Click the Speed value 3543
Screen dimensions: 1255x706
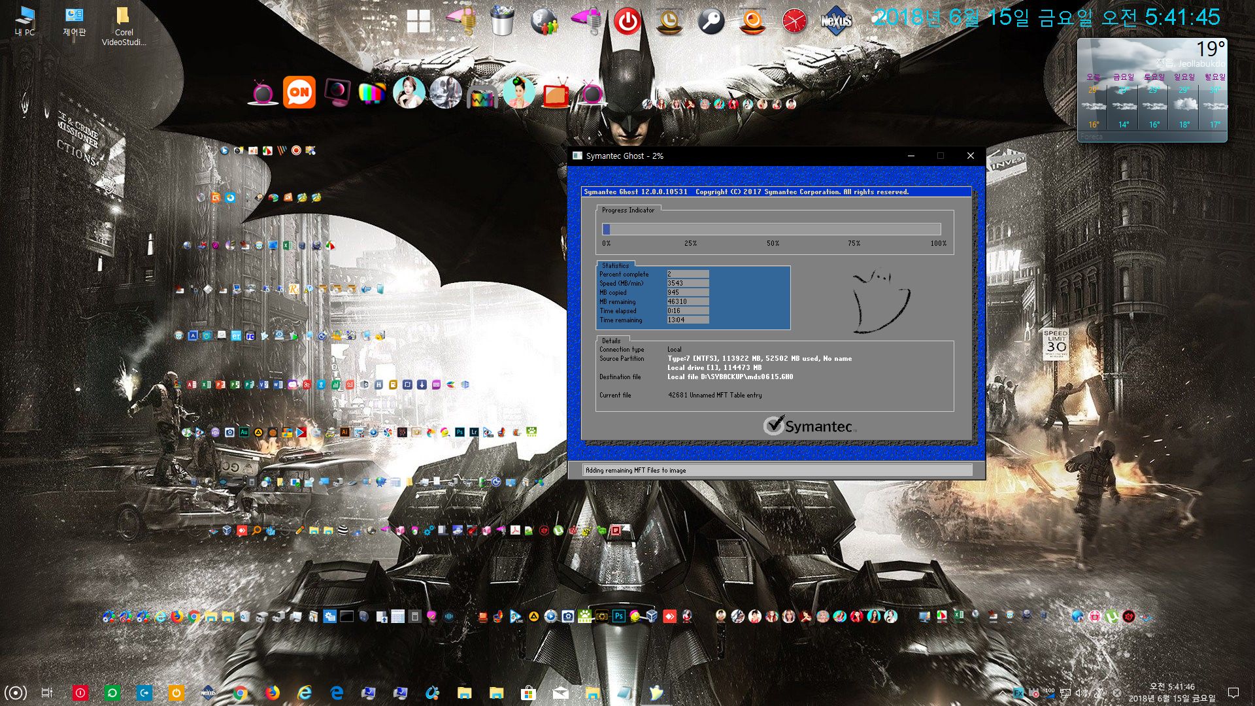click(x=687, y=284)
